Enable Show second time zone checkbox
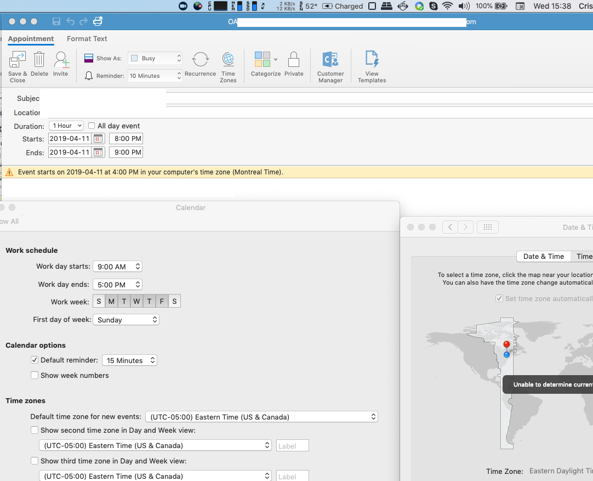593x481 pixels. pos(35,430)
